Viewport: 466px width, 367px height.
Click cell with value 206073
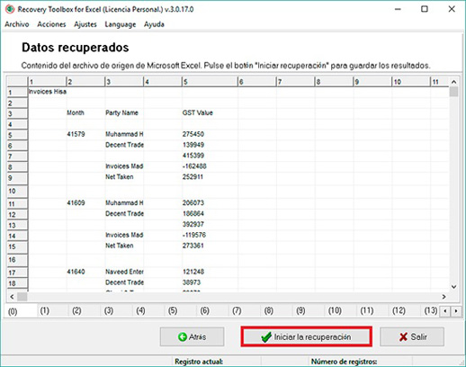[210, 203]
